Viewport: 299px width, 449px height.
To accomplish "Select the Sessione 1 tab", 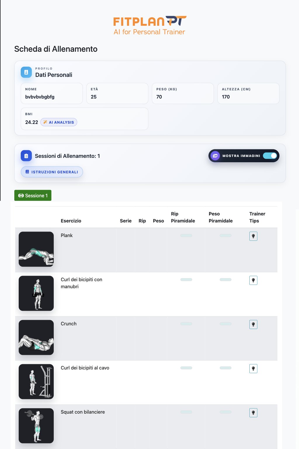I will [x=33, y=196].
